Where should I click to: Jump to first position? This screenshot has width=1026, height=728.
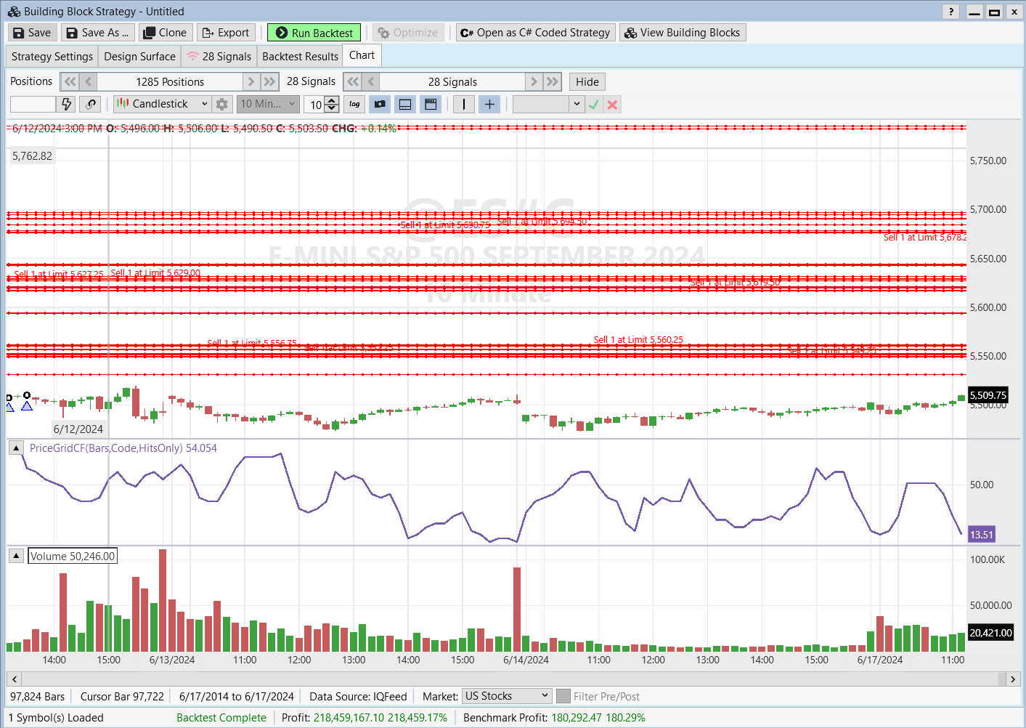(x=70, y=82)
